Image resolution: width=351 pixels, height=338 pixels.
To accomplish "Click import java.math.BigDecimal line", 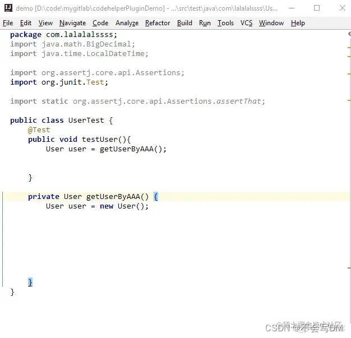I will pyautogui.click(x=72, y=44).
